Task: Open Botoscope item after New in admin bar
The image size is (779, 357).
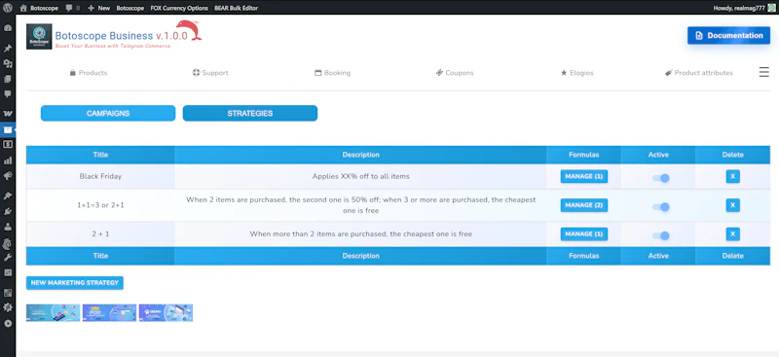Action: click(x=130, y=8)
